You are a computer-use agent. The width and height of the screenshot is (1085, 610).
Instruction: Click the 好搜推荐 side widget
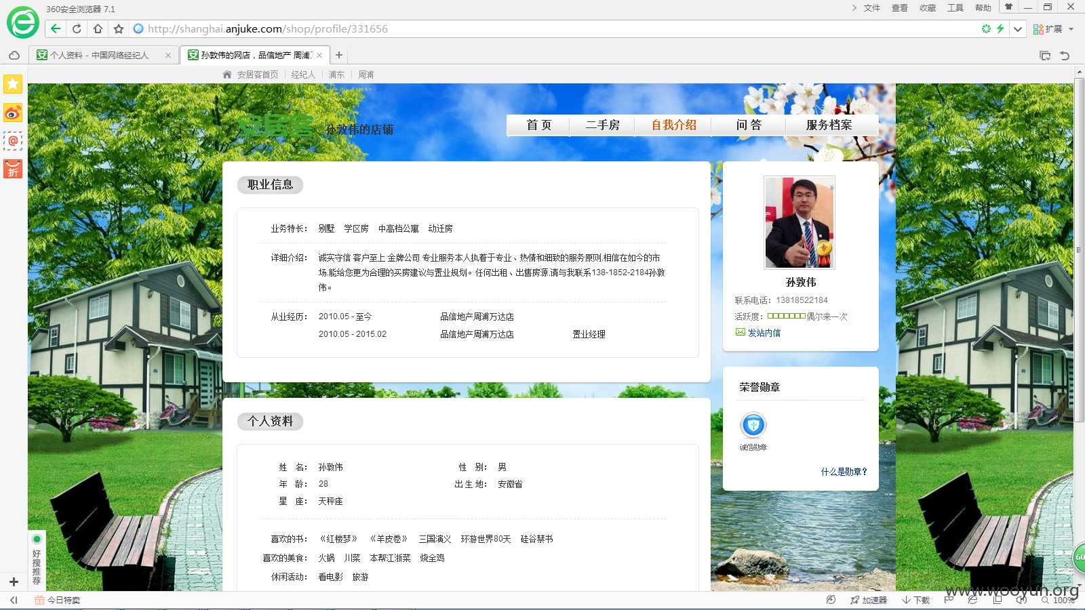coord(37,560)
